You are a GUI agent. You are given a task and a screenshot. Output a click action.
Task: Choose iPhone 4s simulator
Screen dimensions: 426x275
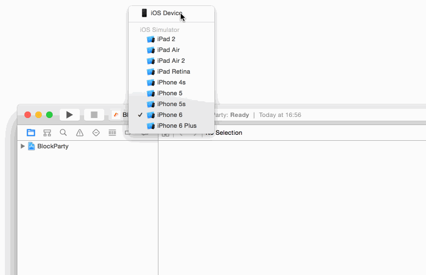171,82
